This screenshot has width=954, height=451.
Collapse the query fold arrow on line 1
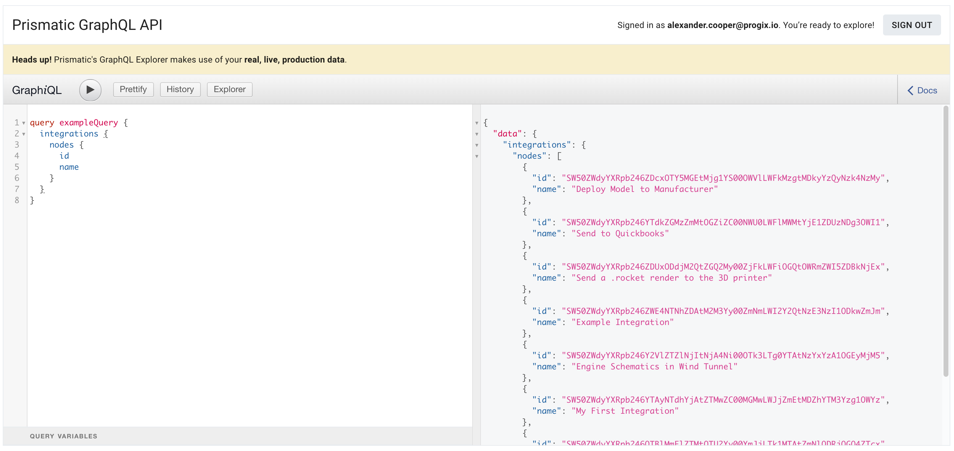[24, 123]
